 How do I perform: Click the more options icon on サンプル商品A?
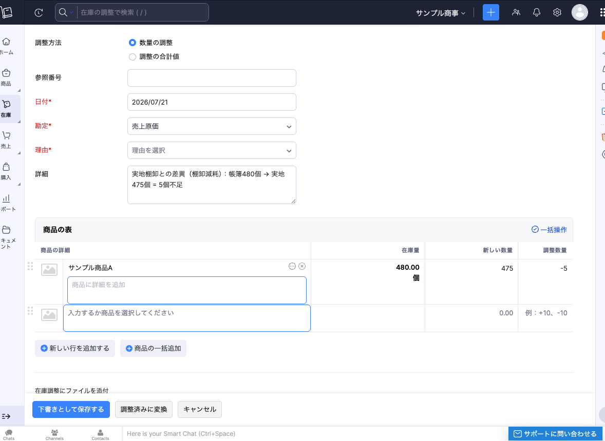292,266
